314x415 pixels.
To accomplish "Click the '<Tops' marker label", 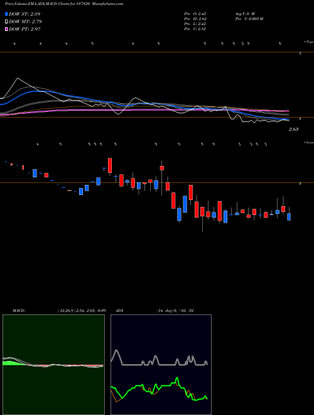I will [308, 42].
